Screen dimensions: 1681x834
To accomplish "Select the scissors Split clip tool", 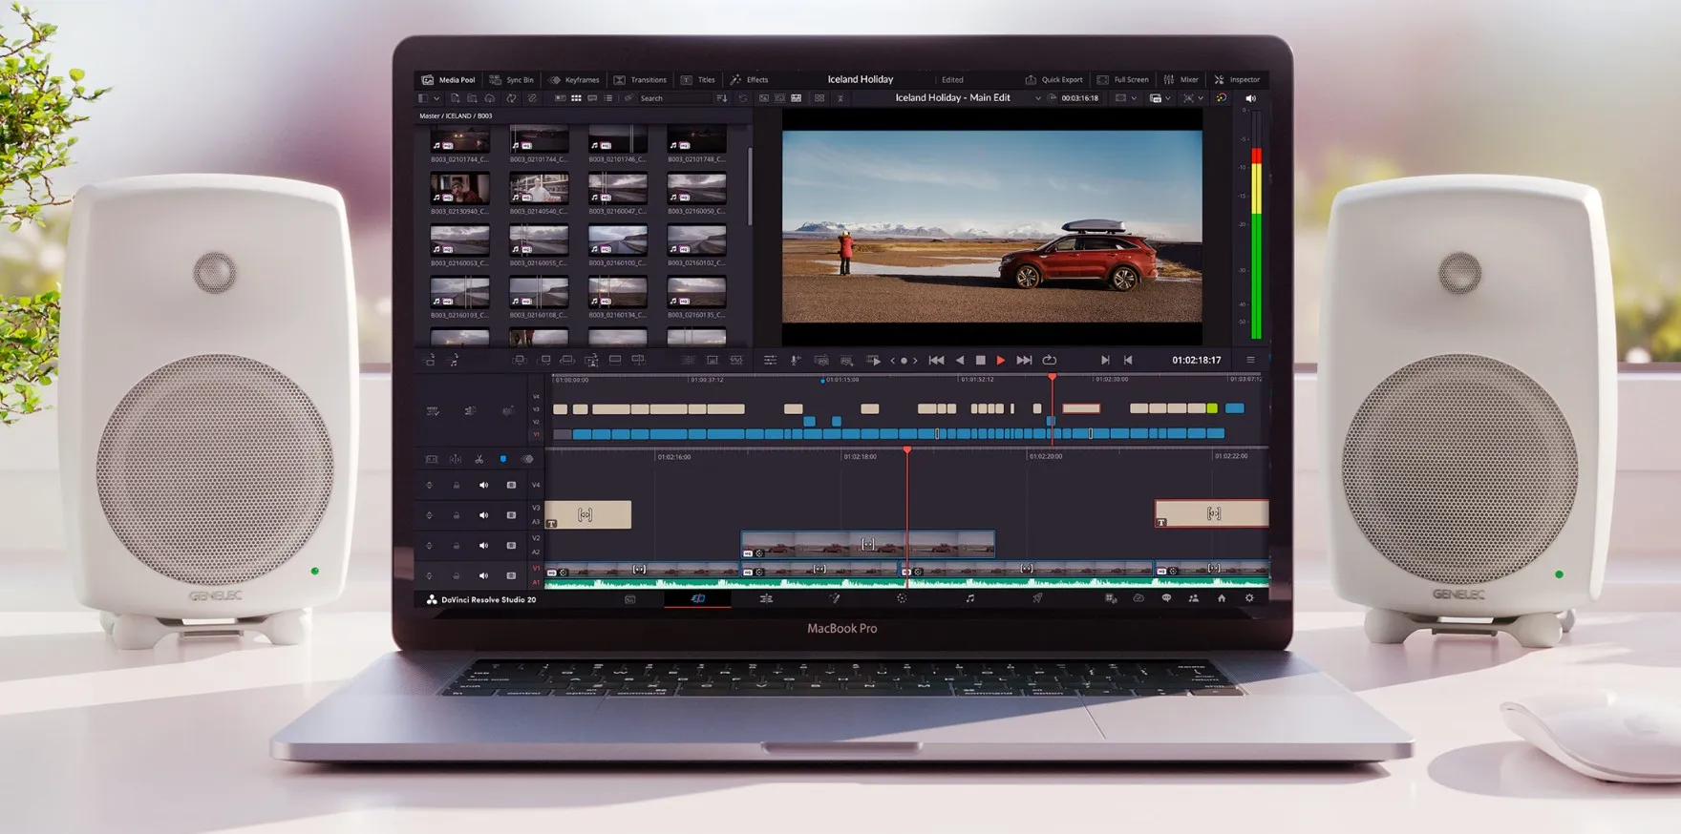I will [x=479, y=459].
